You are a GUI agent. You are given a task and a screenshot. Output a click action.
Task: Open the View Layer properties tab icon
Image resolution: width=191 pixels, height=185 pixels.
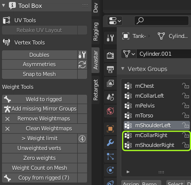pos(110,83)
